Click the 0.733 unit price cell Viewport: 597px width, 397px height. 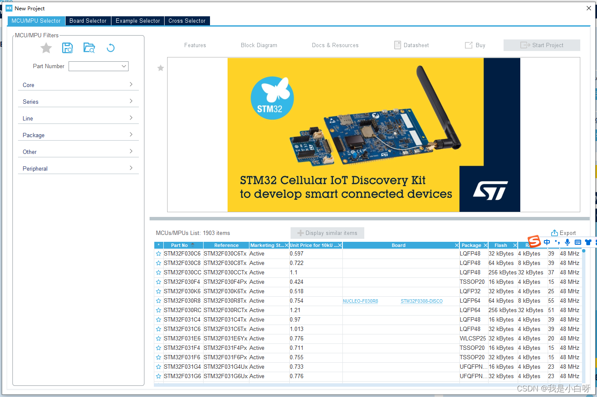316,367
